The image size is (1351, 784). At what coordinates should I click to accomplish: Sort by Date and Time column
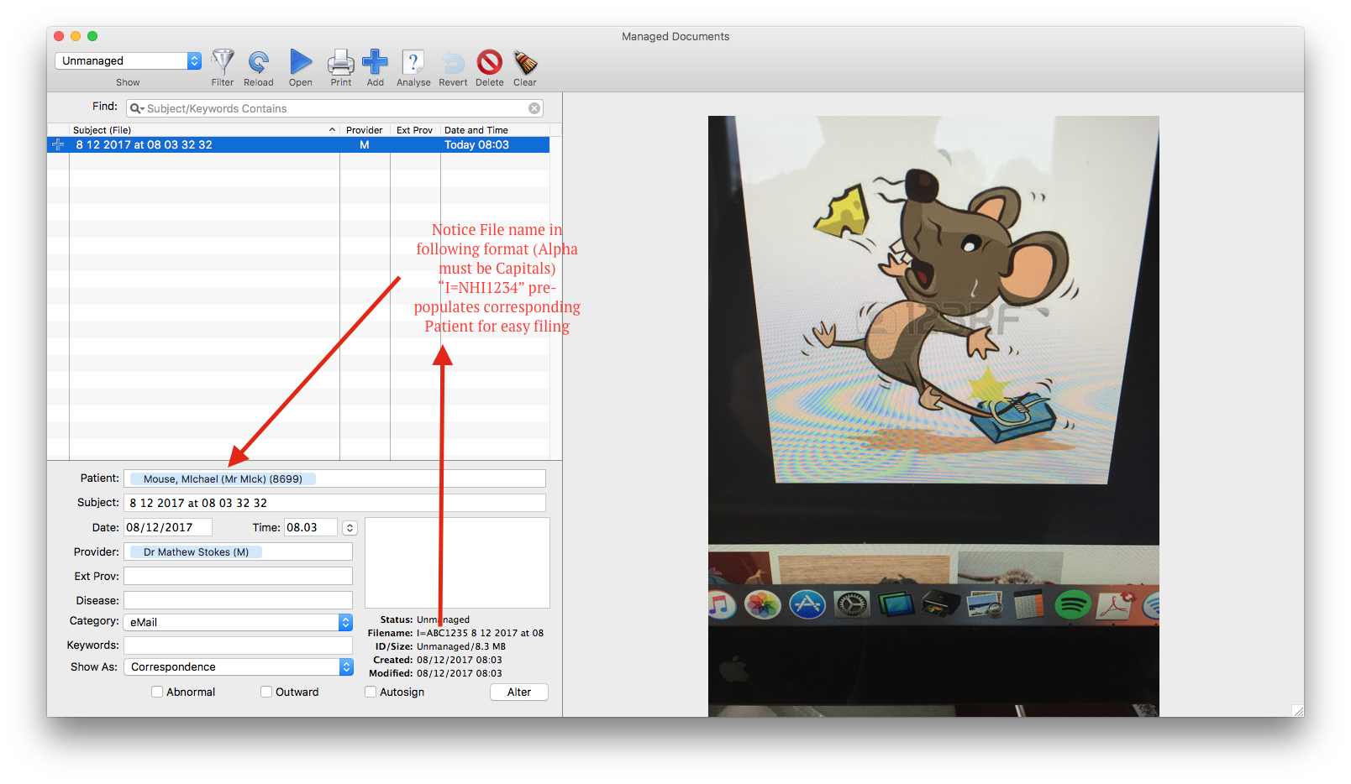click(496, 130)
